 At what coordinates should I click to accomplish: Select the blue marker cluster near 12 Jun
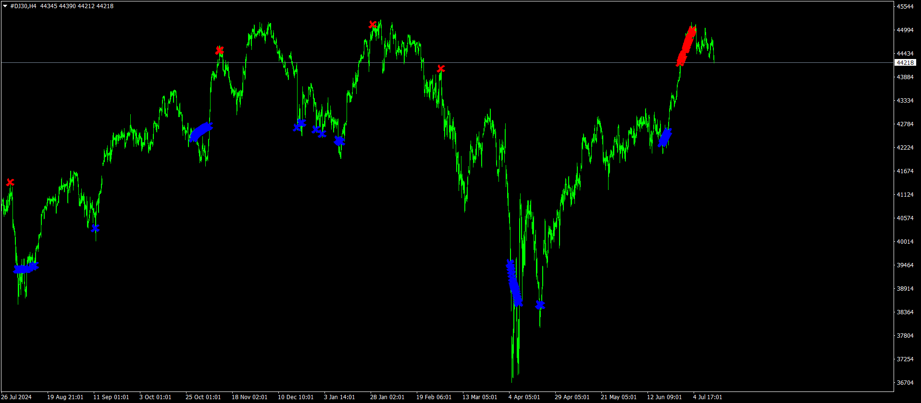665,138
